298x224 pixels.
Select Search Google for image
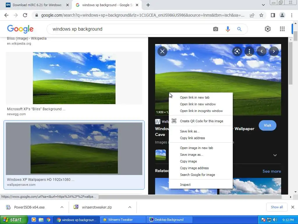[x=201, y=175]
